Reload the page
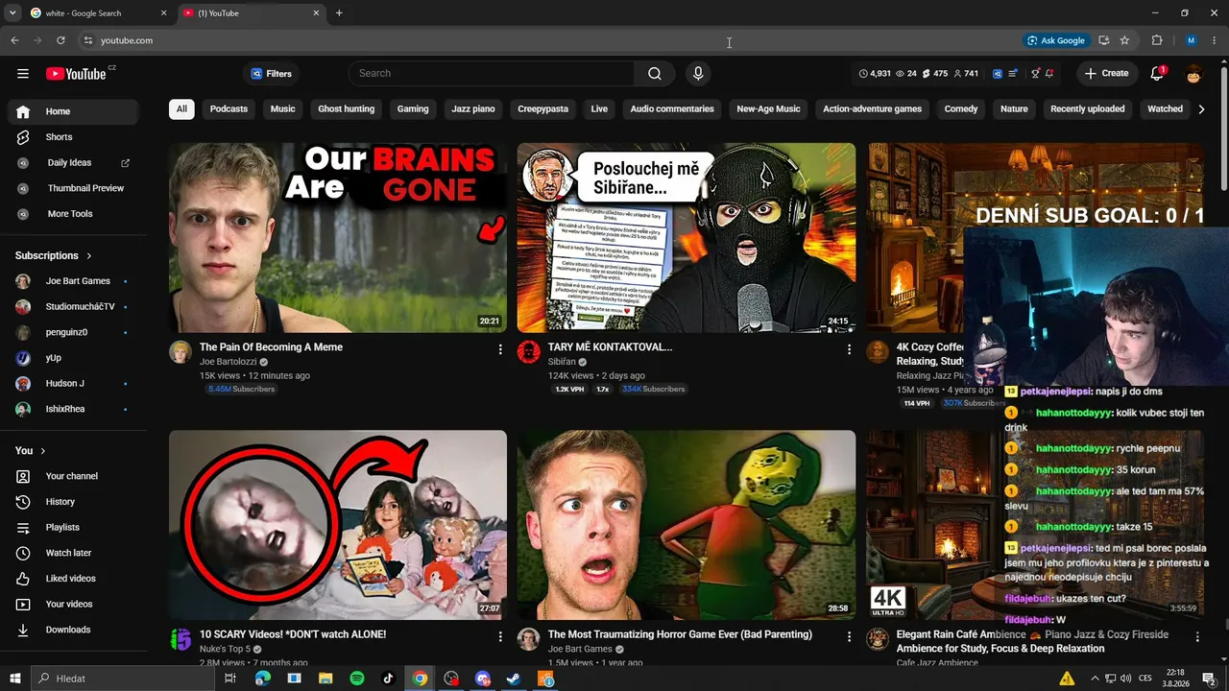 (60, 40)
